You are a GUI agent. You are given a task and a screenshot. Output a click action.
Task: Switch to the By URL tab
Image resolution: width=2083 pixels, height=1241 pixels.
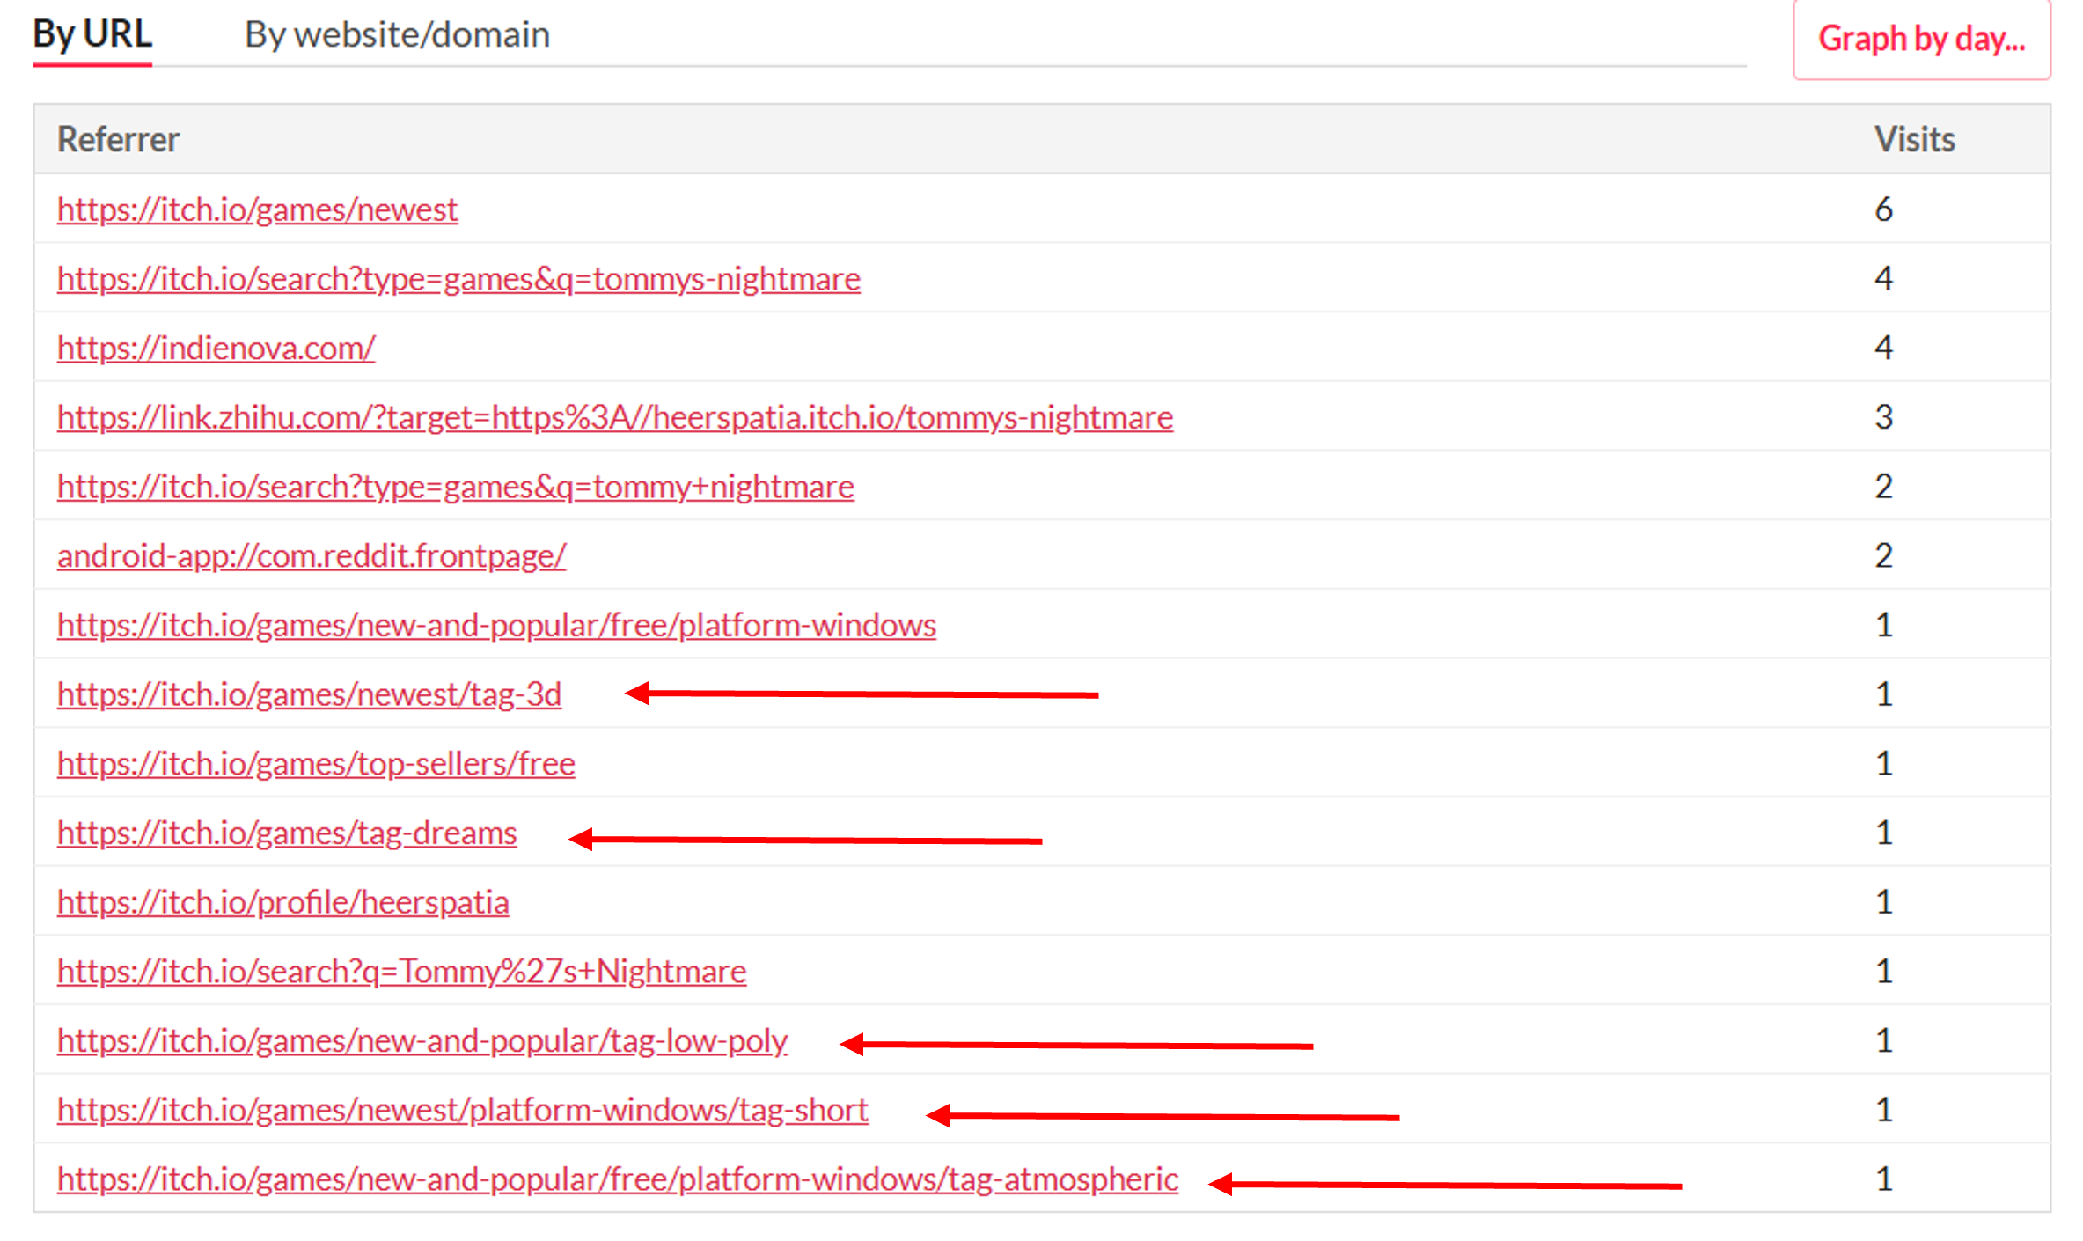pos(92,35)
